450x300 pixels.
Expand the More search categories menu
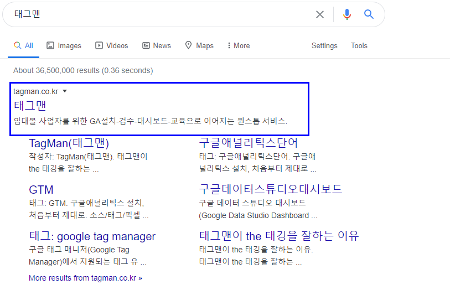click(x=239, y=45)
